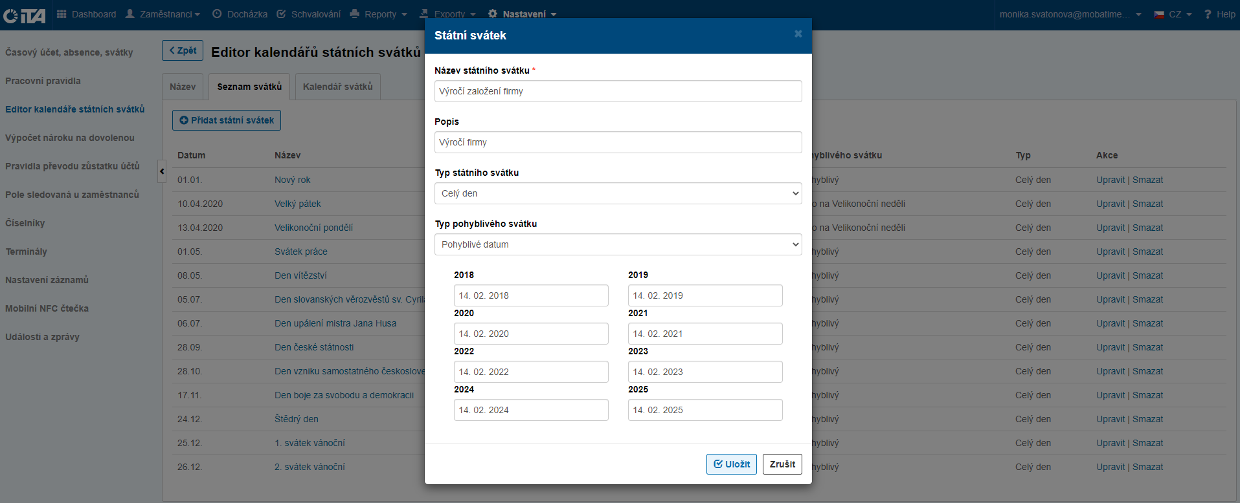Save holiday with Uložit button
The image size is (1240, 503).
tap(731, 464)
